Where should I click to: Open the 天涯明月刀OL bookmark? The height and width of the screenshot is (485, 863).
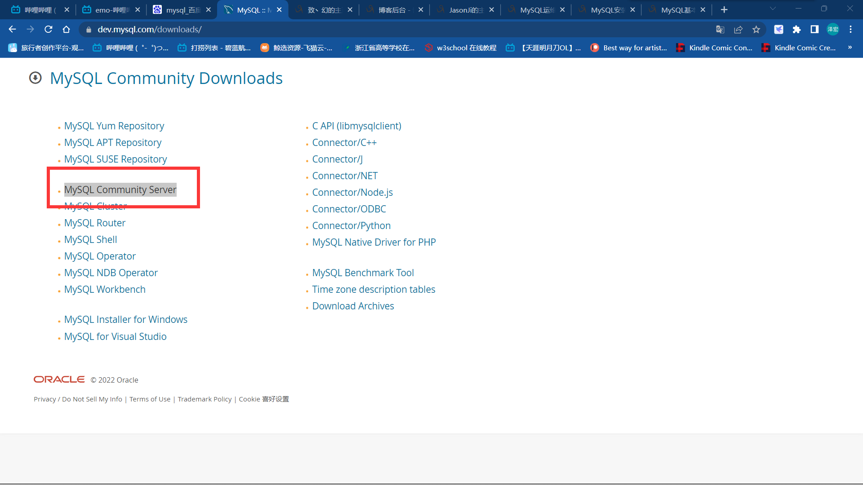coord(543,48)
